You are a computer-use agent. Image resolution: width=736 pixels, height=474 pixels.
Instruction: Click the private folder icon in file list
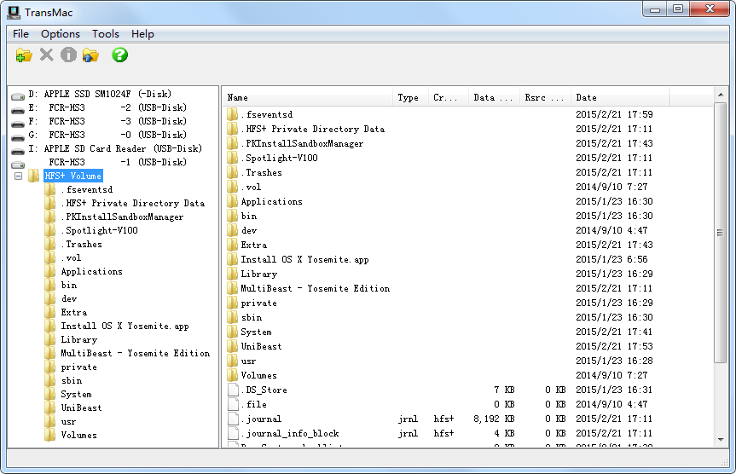point(232,303)
